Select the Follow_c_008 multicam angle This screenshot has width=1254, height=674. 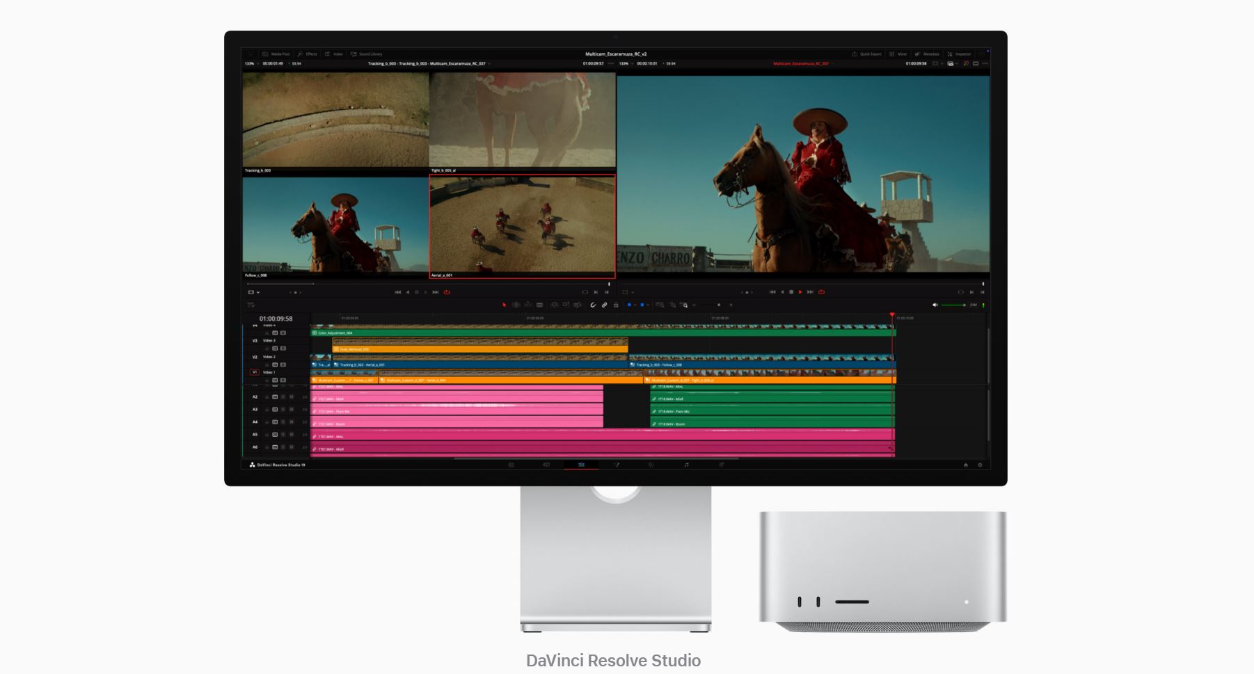(335, 227)
